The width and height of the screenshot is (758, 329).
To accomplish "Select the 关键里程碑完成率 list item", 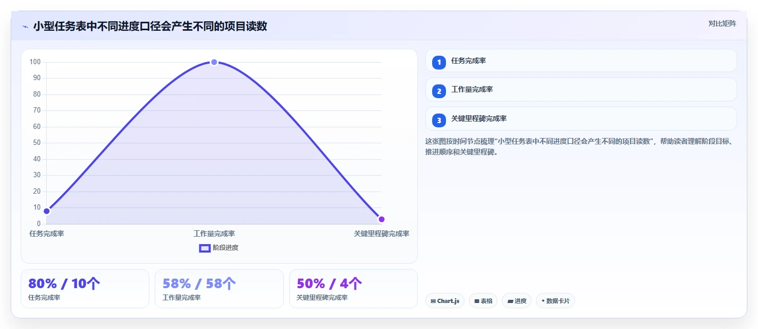I will [x=581, y=118].
